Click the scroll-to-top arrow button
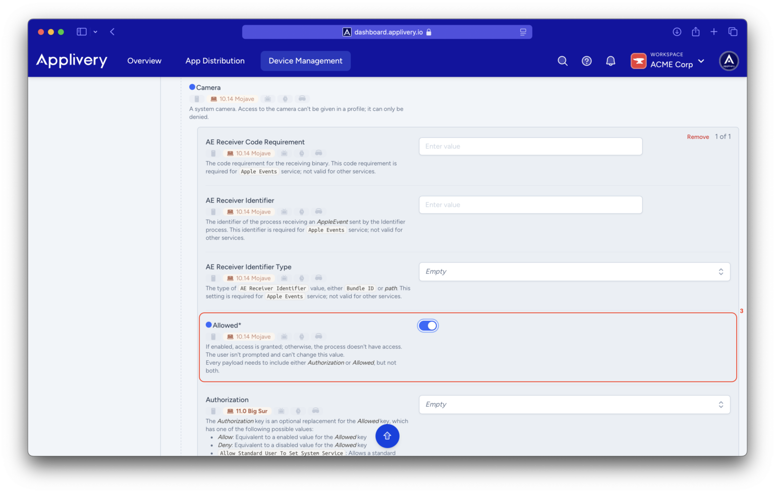This screenshot has width=775, height=493. click(387, 436)
